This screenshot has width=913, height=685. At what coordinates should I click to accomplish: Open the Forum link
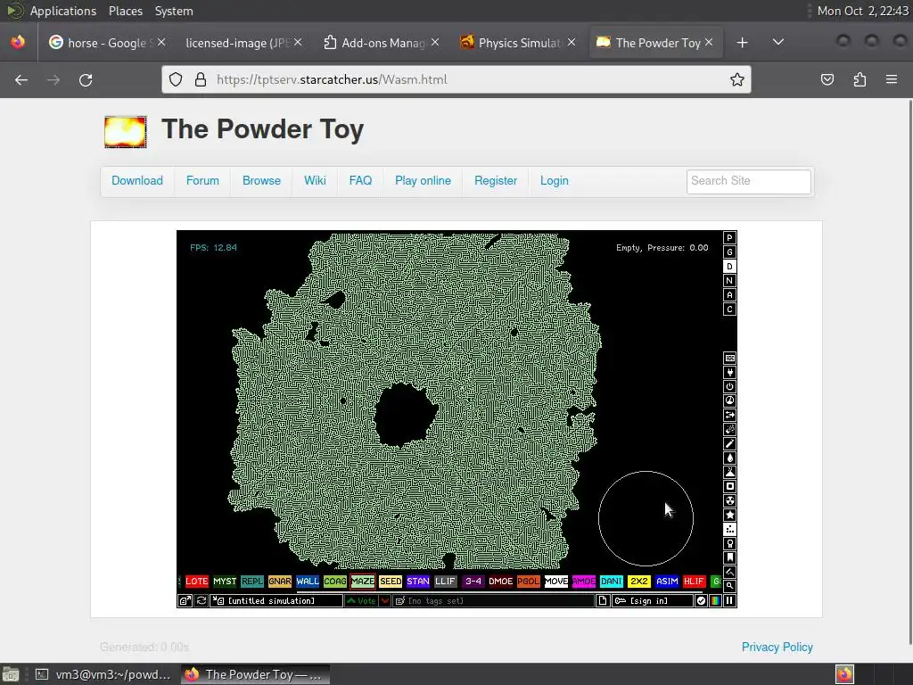click(202, 180)
